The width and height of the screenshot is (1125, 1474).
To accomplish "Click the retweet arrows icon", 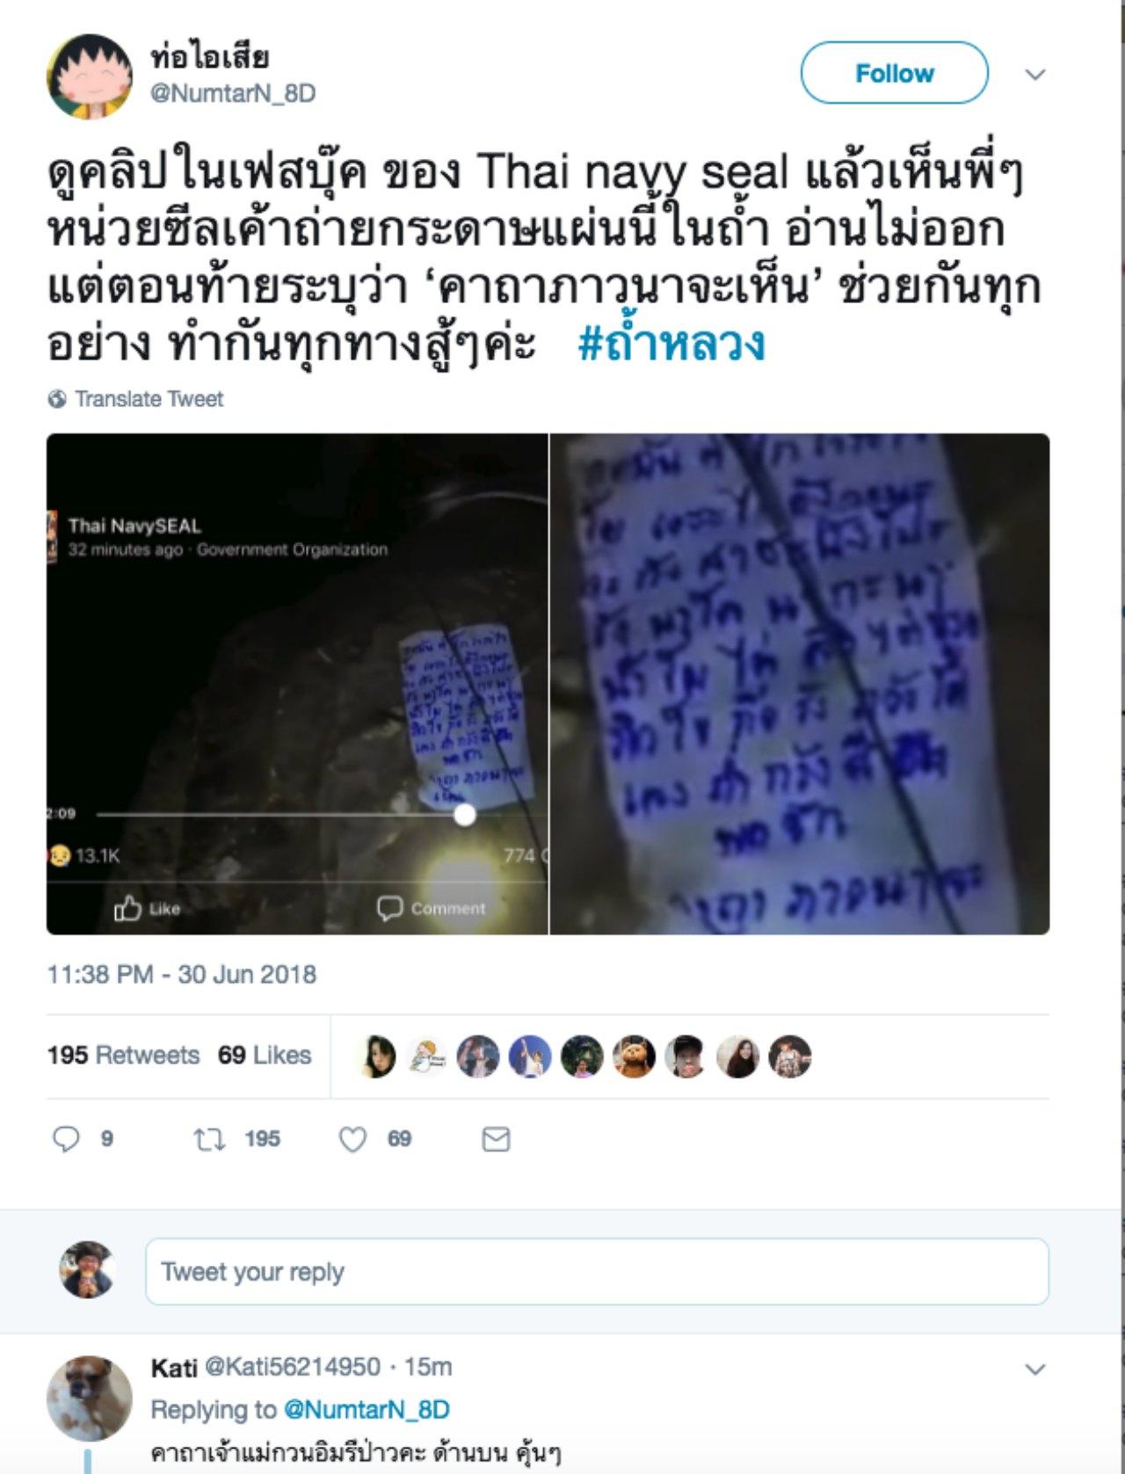I will (x=209, y=1140).
